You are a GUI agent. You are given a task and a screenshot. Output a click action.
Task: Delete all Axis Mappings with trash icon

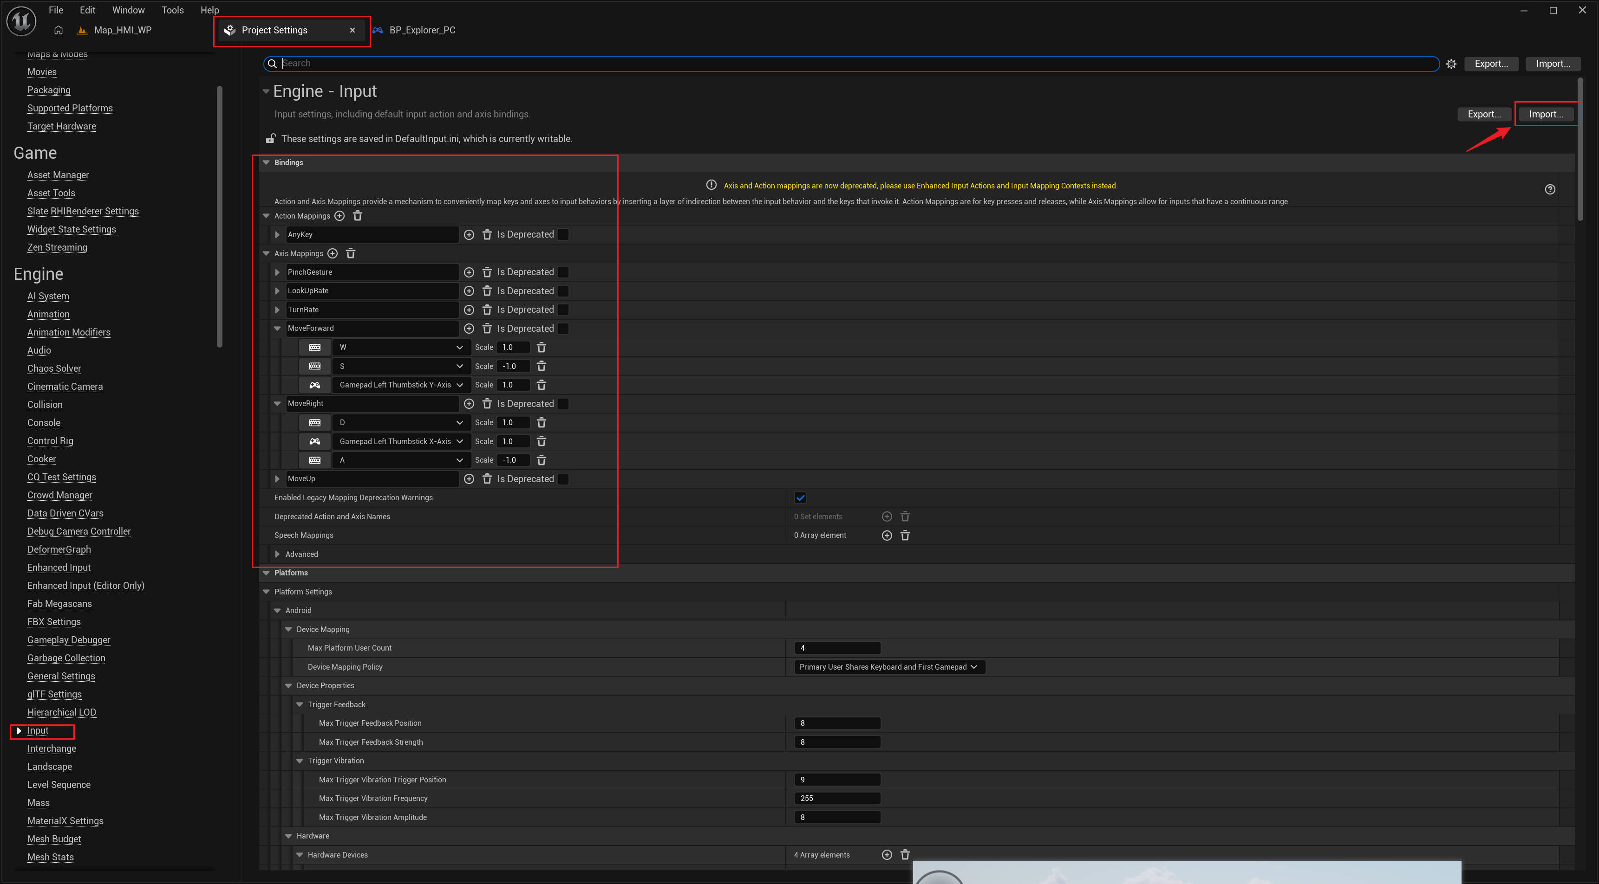[x=351, y=253]
